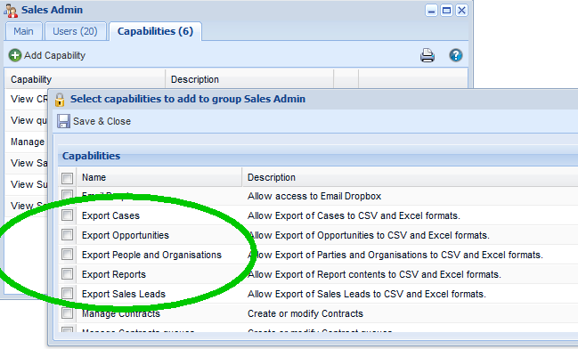Click Description column header in Sales Admin grid
The height and width of the screenshot is (349, 578).
click(249, 79)
